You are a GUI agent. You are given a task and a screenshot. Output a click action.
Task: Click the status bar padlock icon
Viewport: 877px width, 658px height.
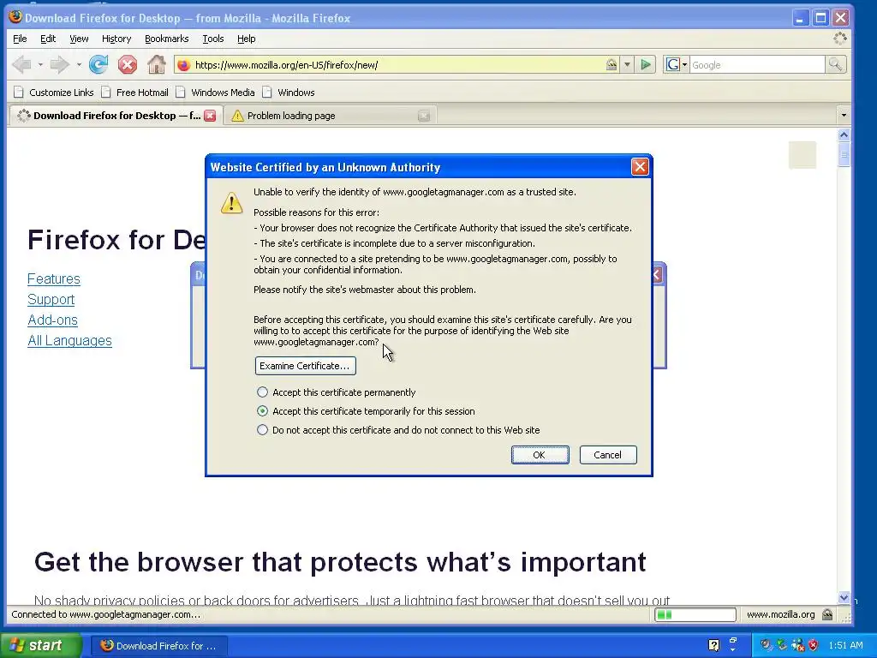(827, 614)
